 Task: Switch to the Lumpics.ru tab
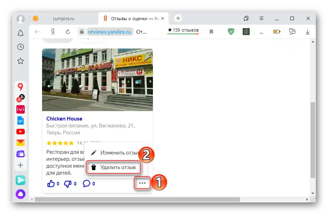(64, 18)
